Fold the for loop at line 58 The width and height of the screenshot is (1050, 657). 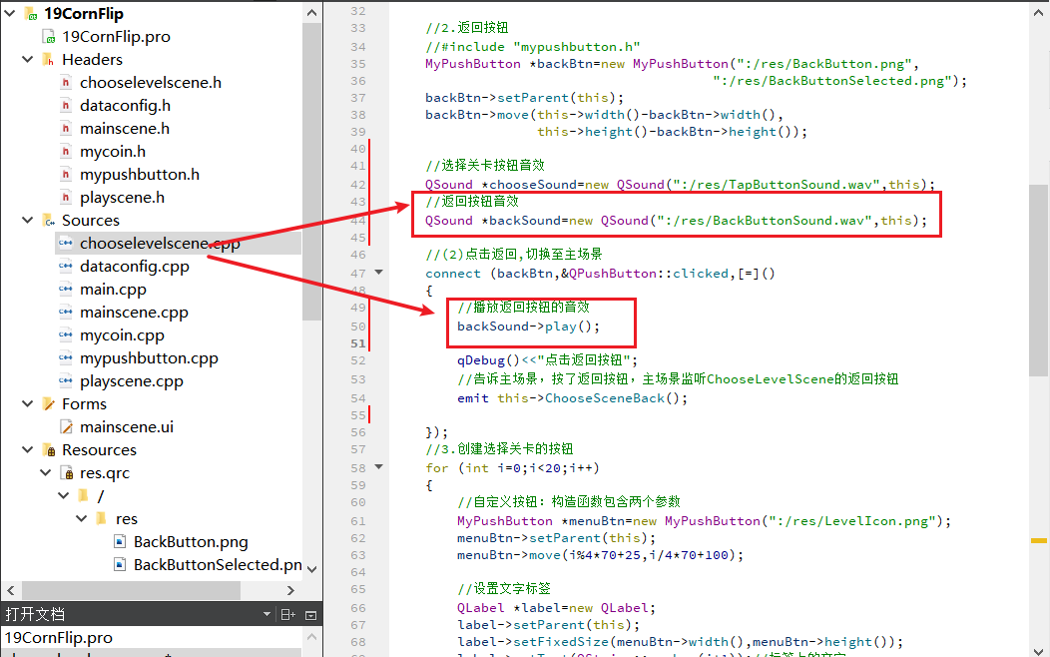(x=379, y=467)
